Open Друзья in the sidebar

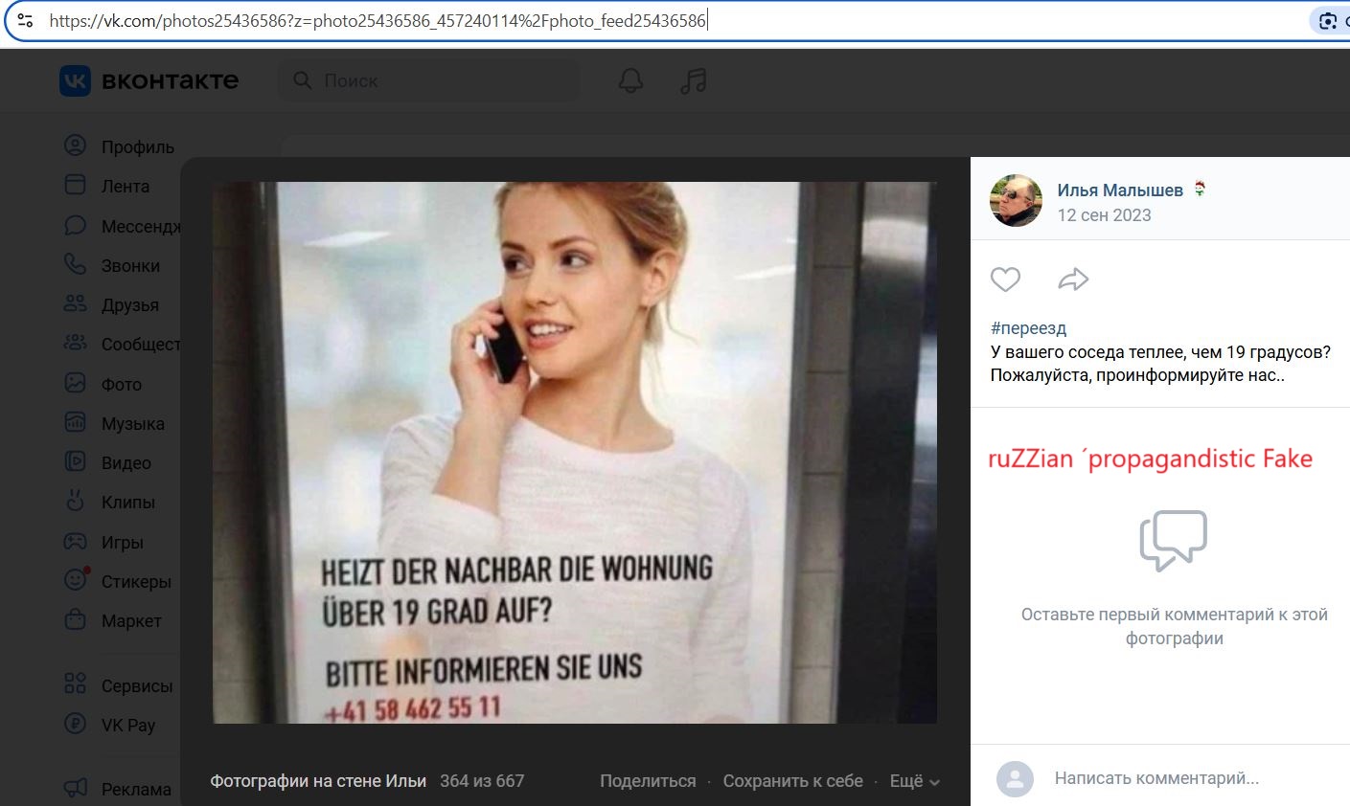tap(129, 305)
